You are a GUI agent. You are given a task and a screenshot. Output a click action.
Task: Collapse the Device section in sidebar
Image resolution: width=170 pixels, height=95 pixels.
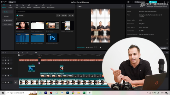click(7, 12)
